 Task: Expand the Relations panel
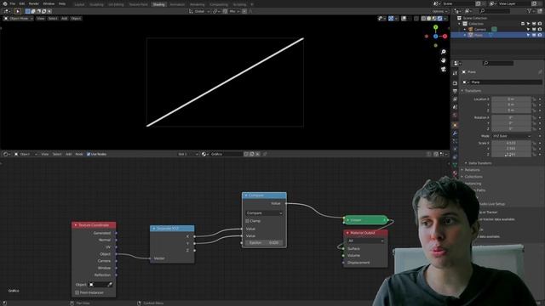472,170
